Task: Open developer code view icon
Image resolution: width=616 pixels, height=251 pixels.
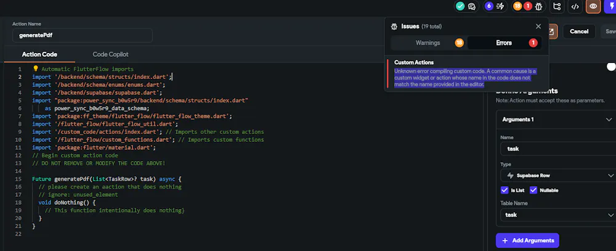Action: coord(575,6)
